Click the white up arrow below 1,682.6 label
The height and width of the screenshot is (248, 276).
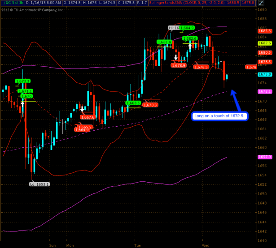[190, 45]
